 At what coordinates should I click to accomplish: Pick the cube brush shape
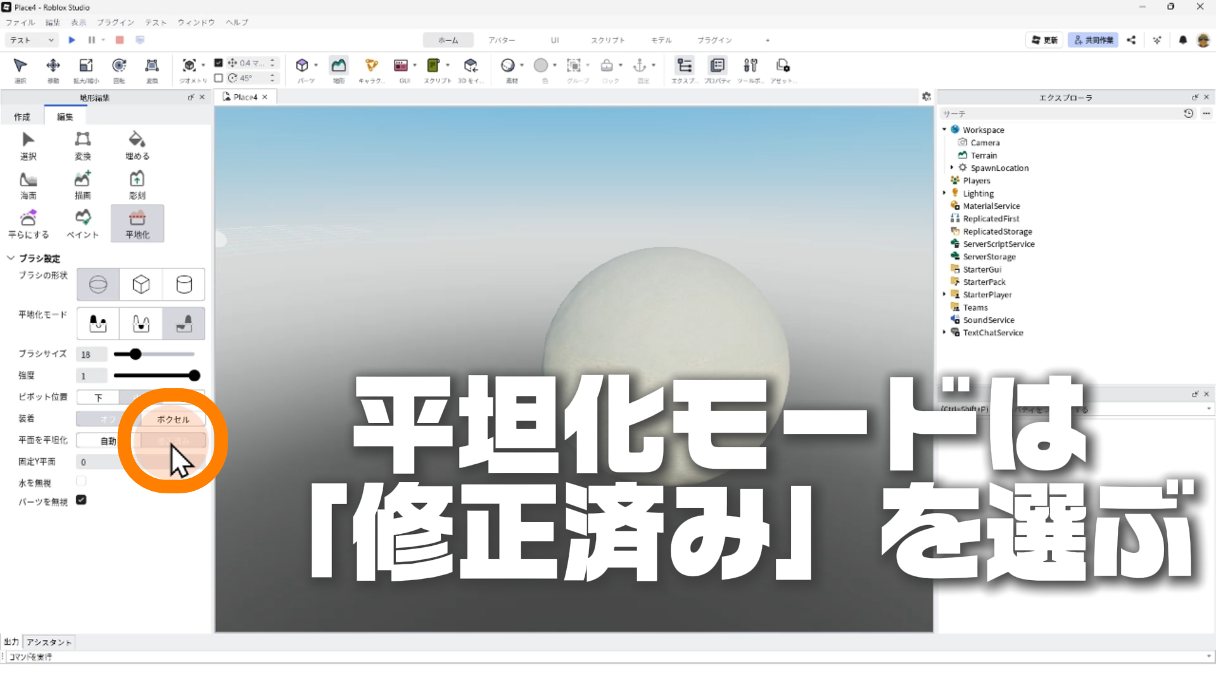tap(141, 284)
